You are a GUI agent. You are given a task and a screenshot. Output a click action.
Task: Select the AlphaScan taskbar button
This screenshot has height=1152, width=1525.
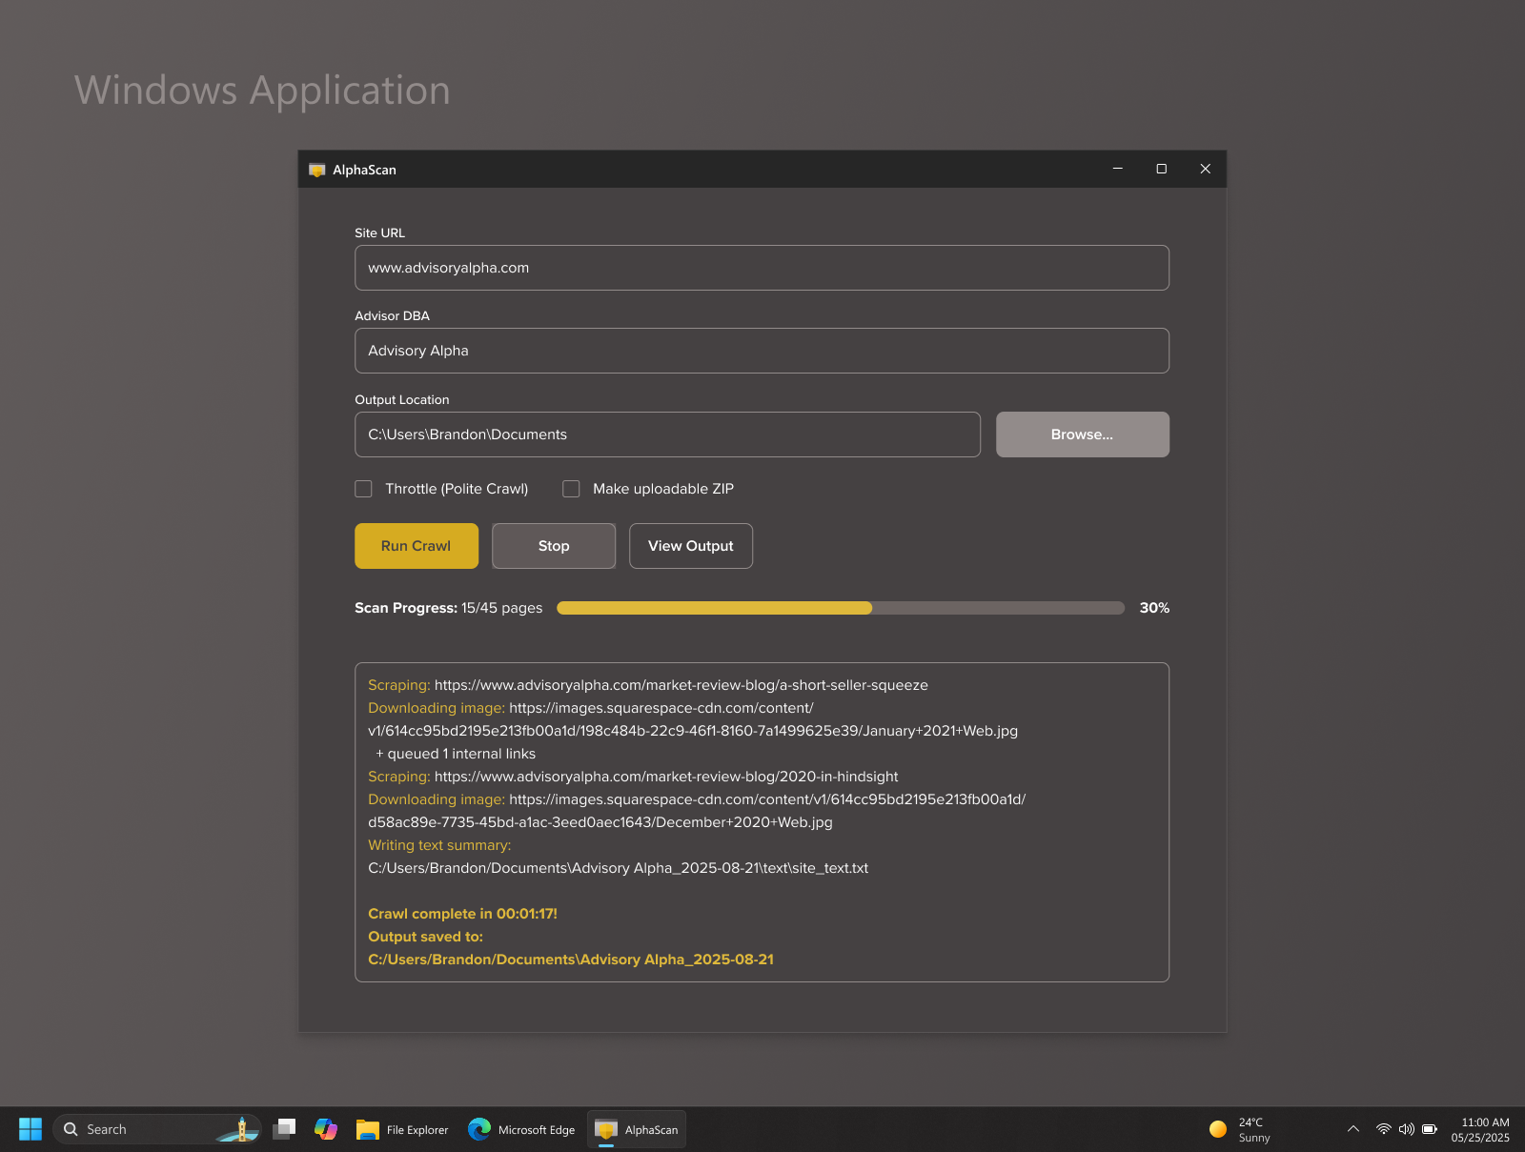[x=637, y=1129]
